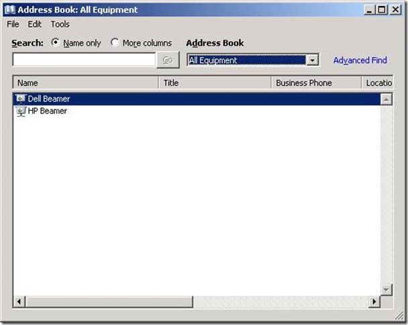The image size is (408, 325).
Task: Click inside the search text field
Action: 84,60
